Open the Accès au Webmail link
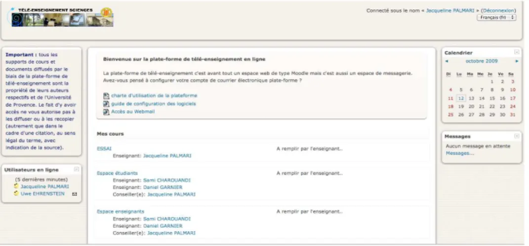Screen dimensions: 529x246 point(133,112)
